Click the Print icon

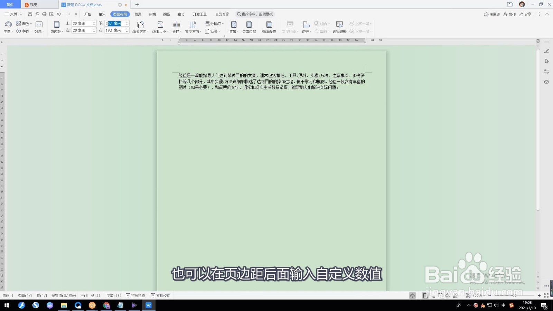pyautogui.click(x=44, y=14)
